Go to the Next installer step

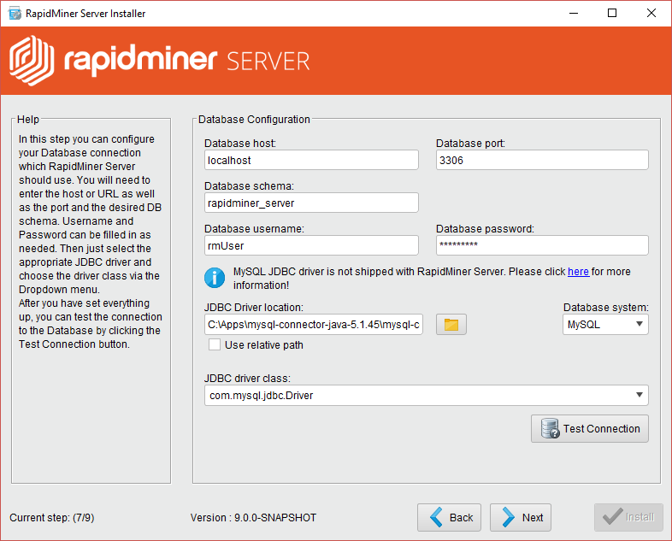521,517
